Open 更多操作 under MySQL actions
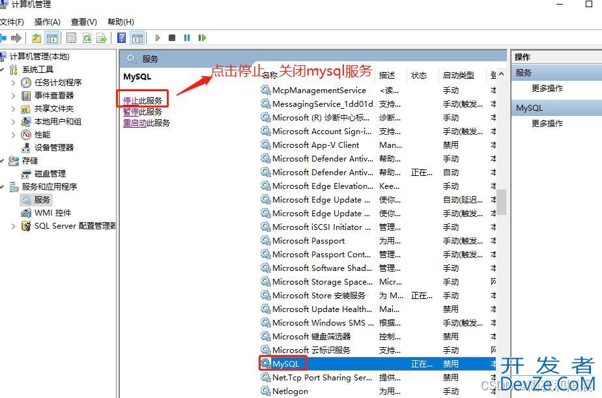The width and height of the screenshot is (602, 398). (547, 124)
